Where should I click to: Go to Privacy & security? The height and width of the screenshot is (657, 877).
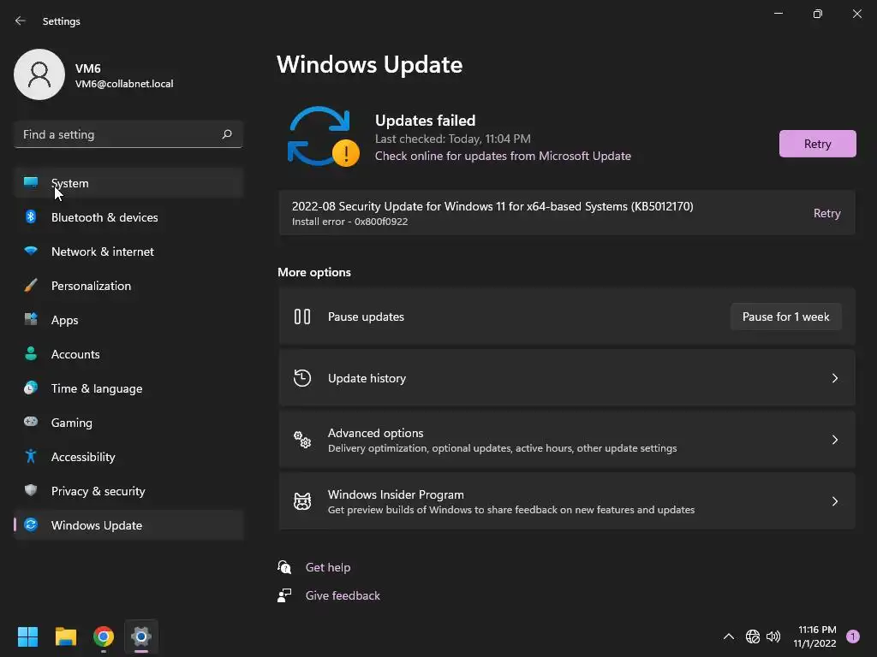pyautogui.click(x=128, y=491)
